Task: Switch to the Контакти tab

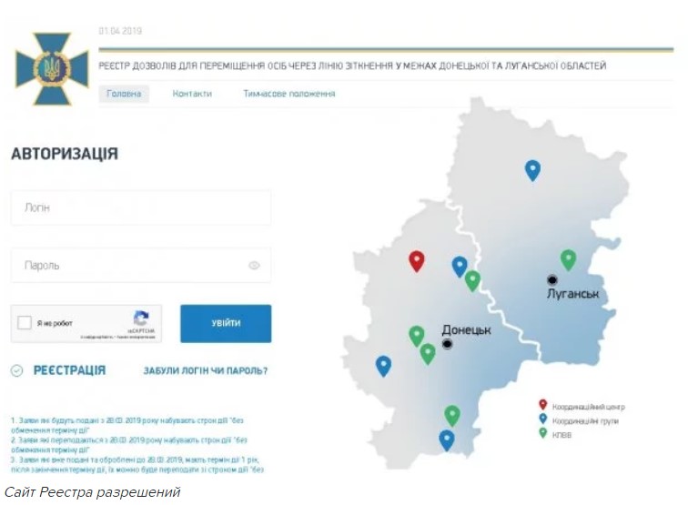Action: pos(192,94)
